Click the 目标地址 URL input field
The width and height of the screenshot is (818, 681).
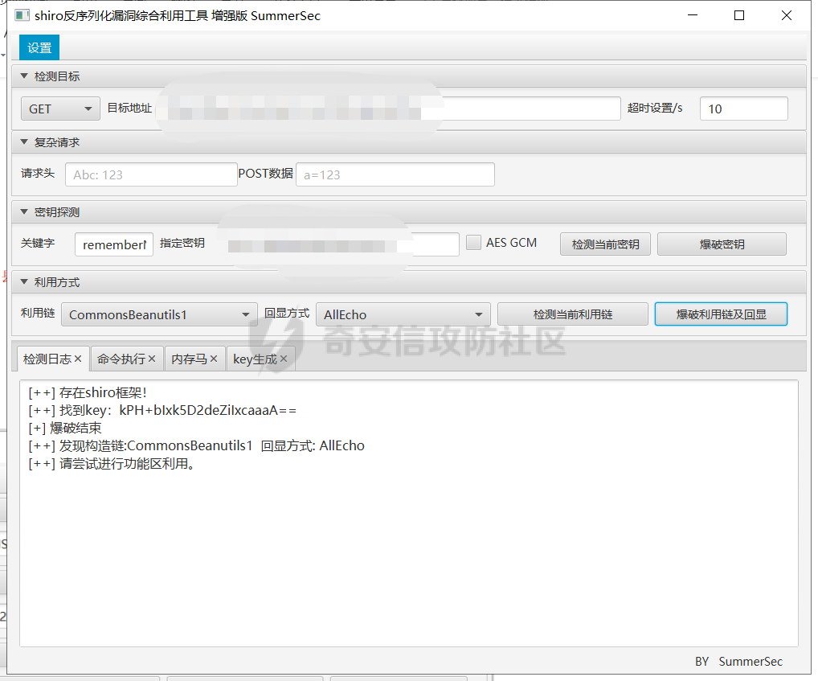pos(388,109)
